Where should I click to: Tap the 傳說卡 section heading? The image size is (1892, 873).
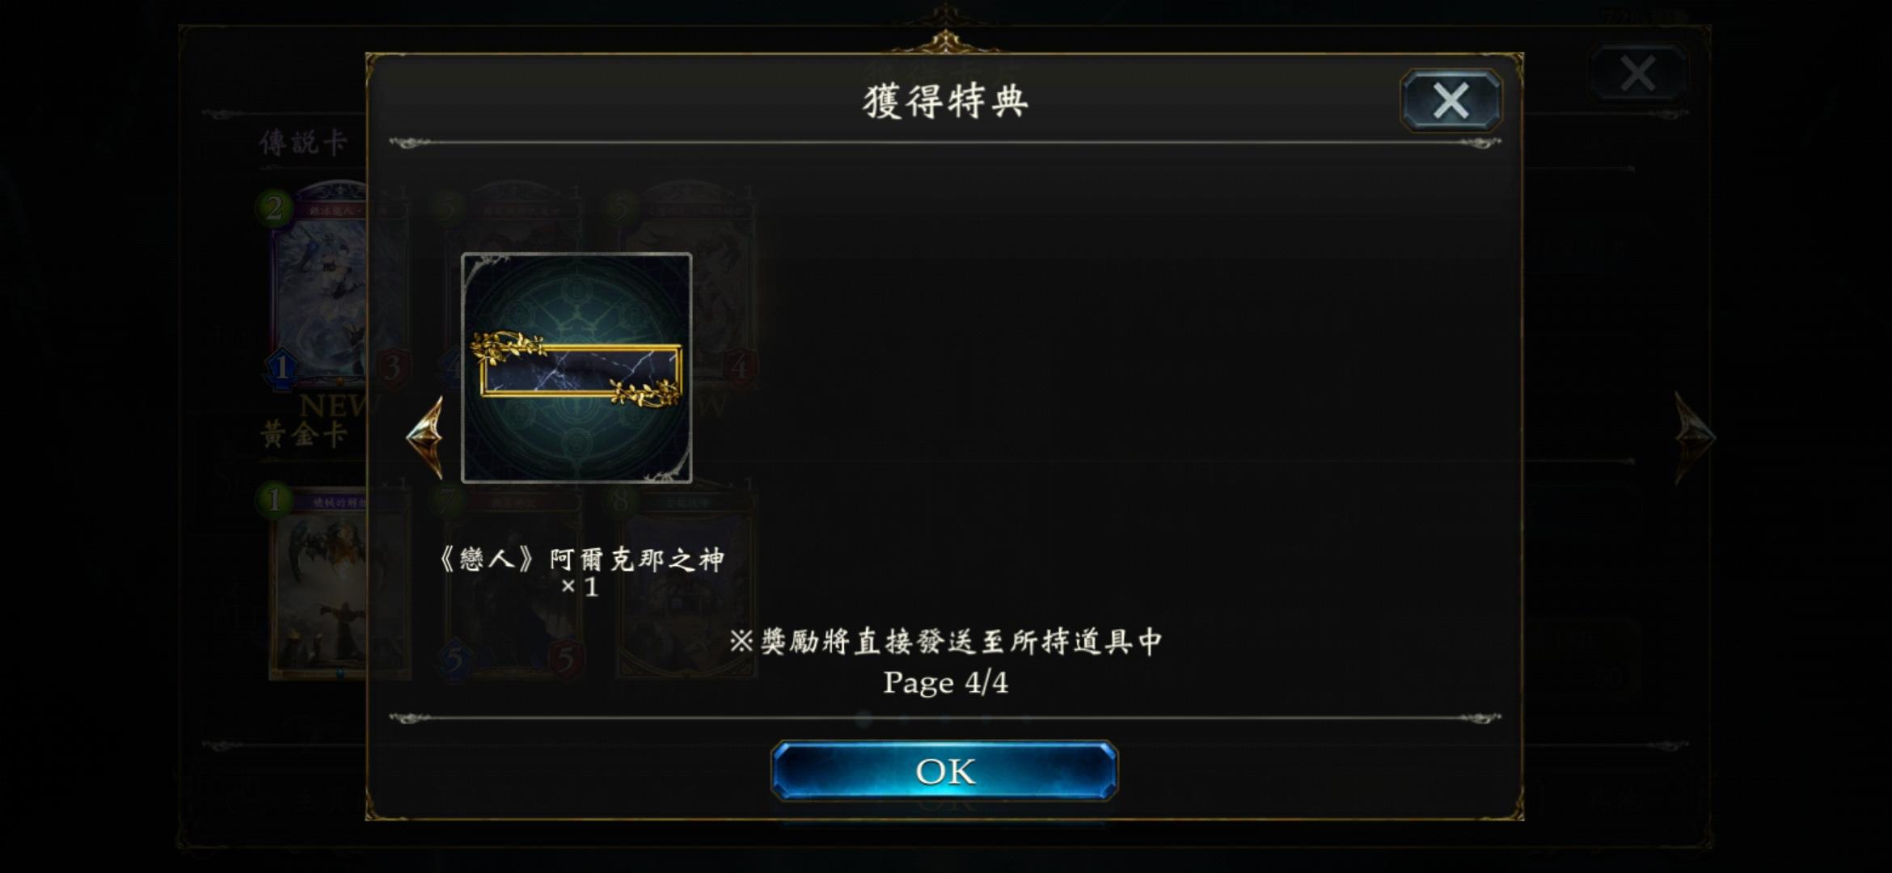tap(303, 143)
